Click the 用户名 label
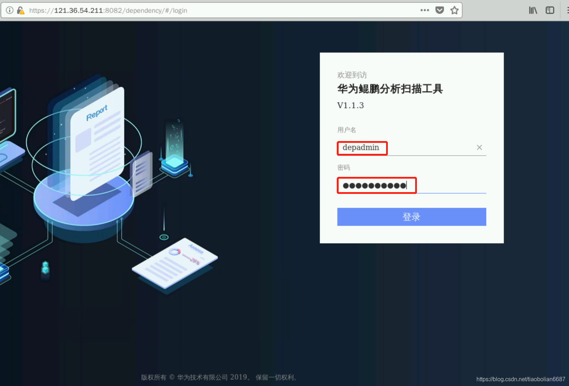The image size is (569, 386). click(x=347, y=130)
